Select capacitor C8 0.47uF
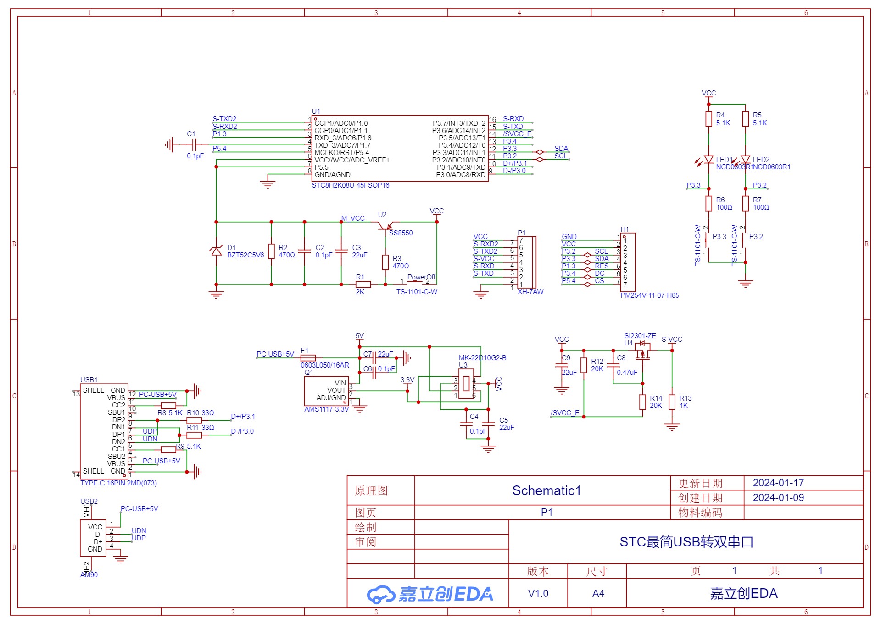 [x=613, y=365]
